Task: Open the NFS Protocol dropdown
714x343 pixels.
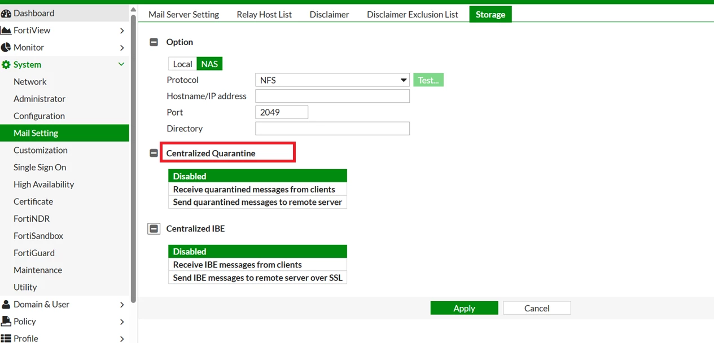Action: pyautogui.click(x=332, y=80)
